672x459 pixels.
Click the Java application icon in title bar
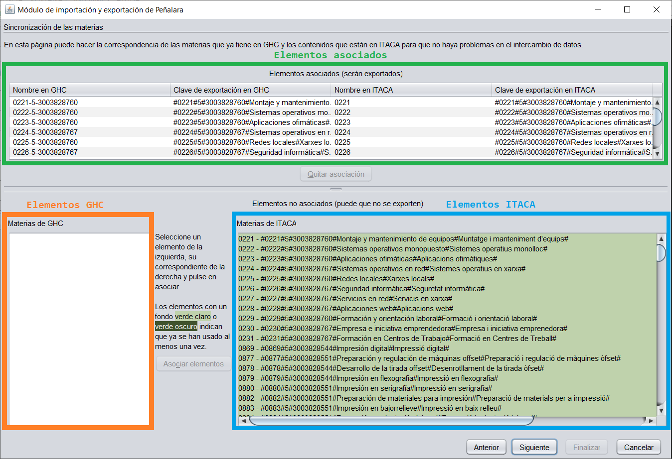click(x=9, y=9)
